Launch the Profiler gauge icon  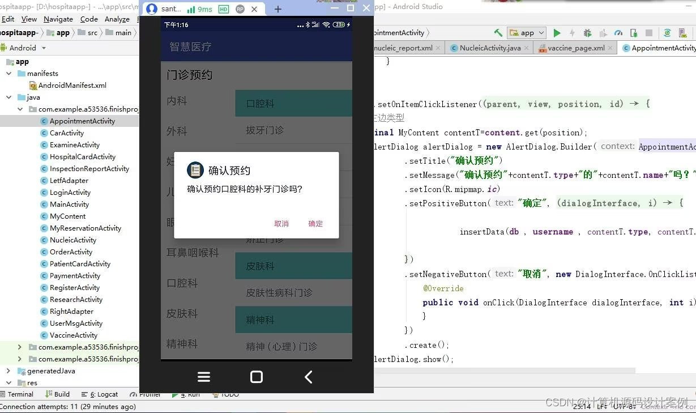(618, 32)
